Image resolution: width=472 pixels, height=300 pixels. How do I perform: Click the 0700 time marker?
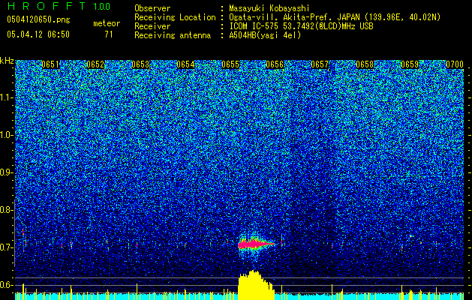[x=455, y=64]
